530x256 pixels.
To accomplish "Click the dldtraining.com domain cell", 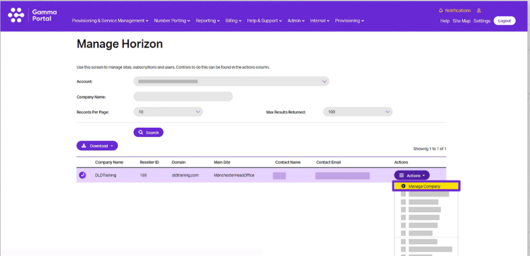I will tap(185, 176).
